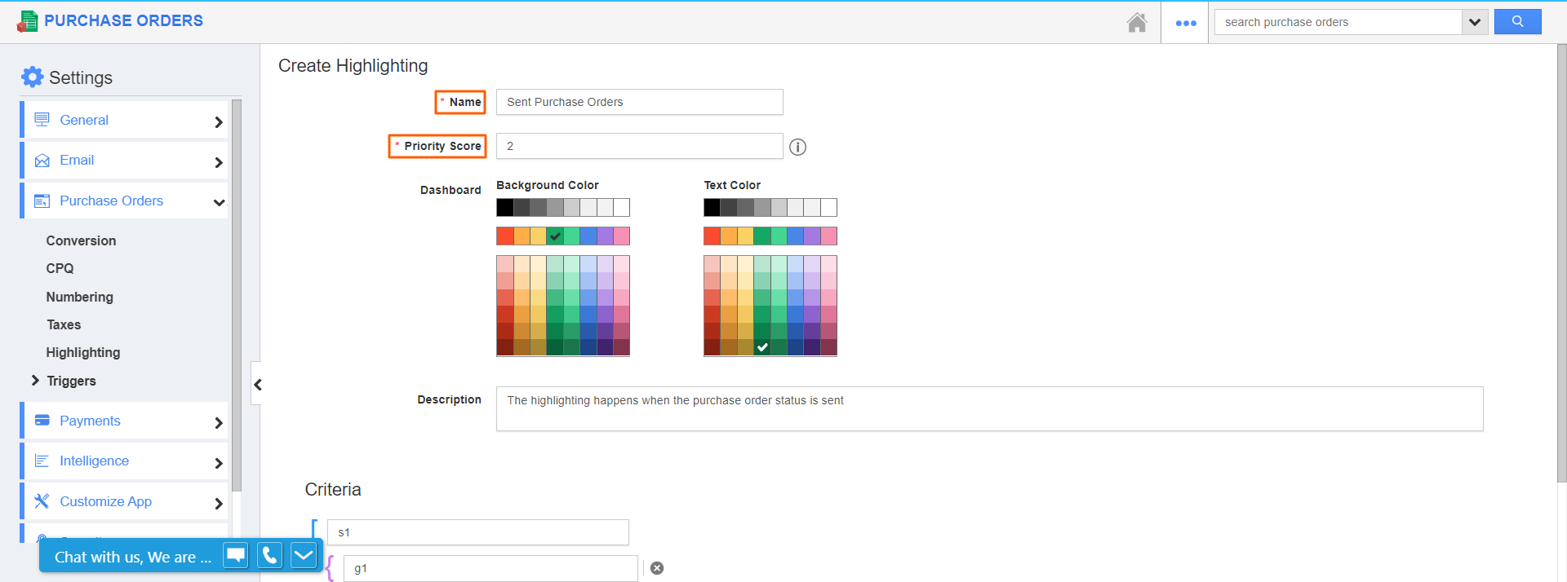Open the search purchase orders dropdown arrow
The width and height of the screenshot is (1567, 582).
(1474, 22)
